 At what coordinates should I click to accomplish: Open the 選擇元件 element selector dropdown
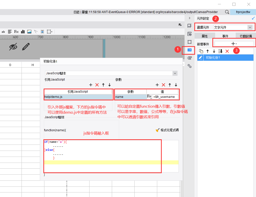tap(233, 27)
